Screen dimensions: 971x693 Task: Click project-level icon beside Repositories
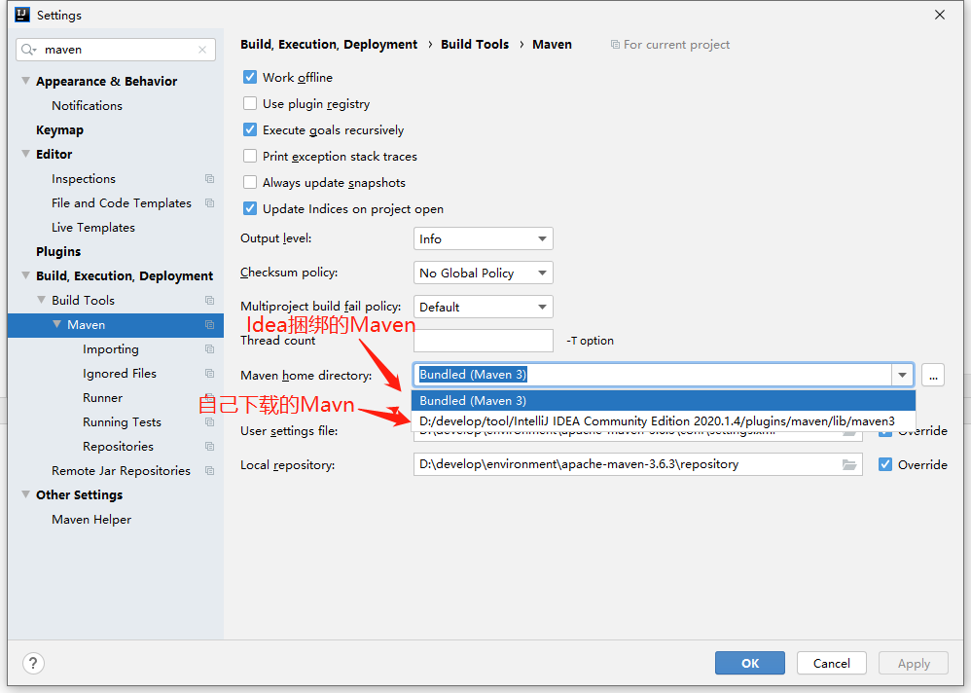[210, 447]
